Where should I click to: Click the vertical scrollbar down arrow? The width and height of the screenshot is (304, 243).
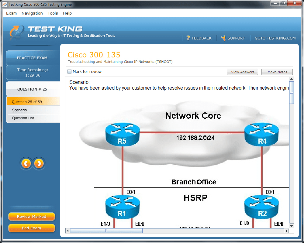point(292,226)
